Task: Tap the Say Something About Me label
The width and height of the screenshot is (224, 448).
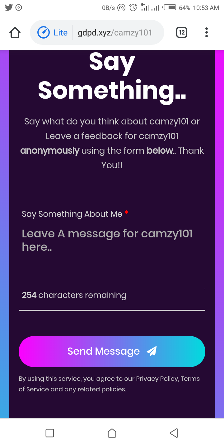Action: (x=72, y=214)
